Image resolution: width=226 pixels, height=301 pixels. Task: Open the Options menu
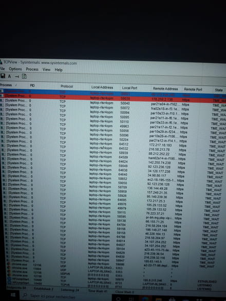15,69
